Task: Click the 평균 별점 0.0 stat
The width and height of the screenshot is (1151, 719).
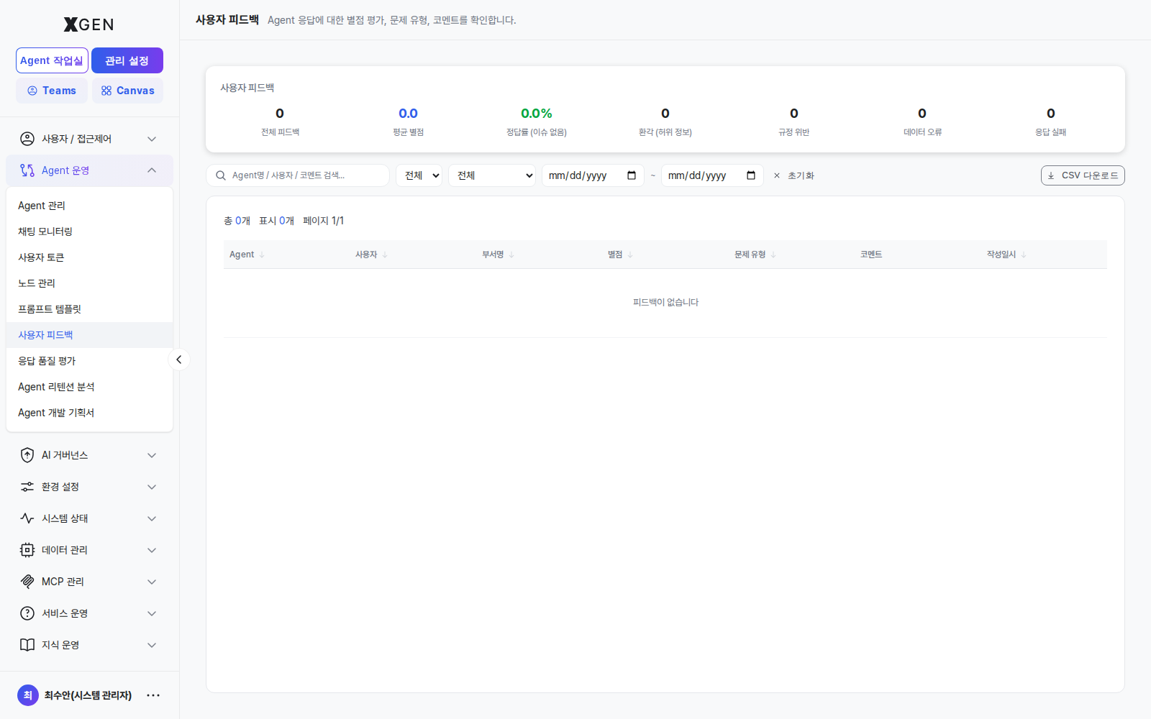Action: point(409,122)
